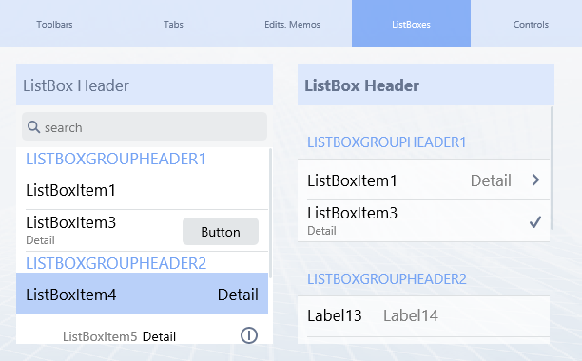Select ListBoxItem4 in the left list
Screen dimensions: 582x361
142,294
